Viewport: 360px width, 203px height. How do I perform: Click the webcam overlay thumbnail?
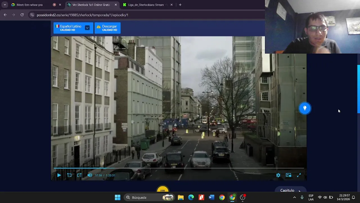[x=312, y=27]
